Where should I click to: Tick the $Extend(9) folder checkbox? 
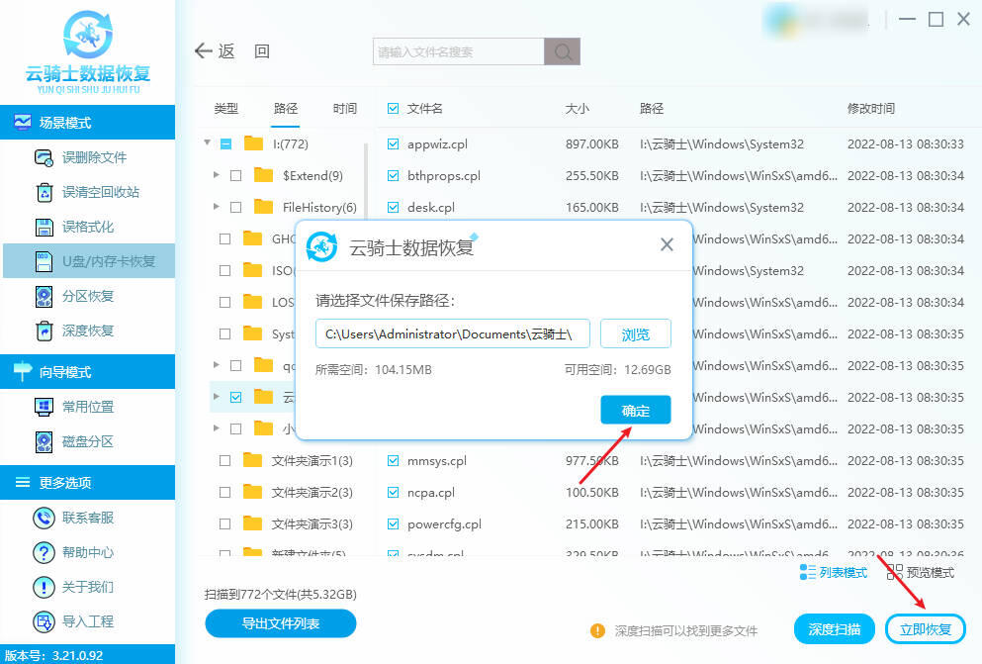click(x=236, y=176)
